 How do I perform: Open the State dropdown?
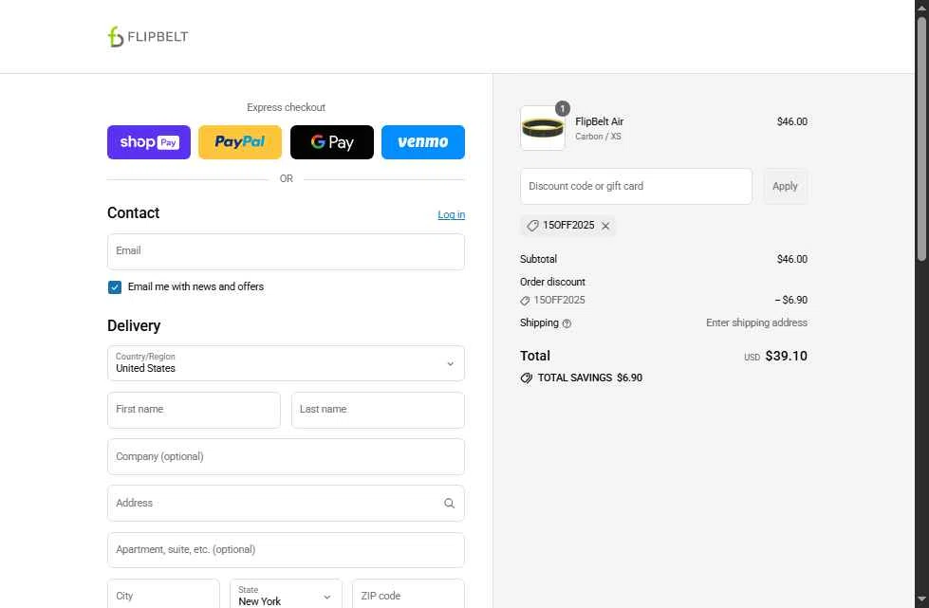coord(287,594)
